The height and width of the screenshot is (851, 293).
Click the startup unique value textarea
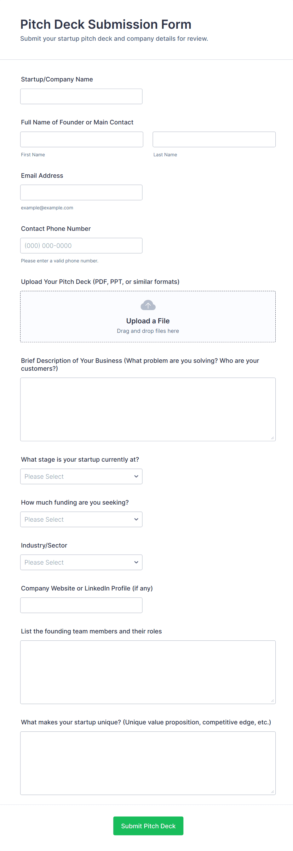point(148,763)
